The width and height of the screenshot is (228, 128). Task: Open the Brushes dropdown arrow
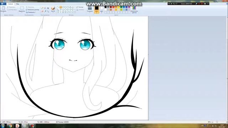pyautogui.click(x=53, y=13)
